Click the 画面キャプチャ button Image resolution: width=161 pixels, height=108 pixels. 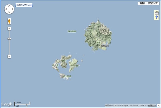24,5
